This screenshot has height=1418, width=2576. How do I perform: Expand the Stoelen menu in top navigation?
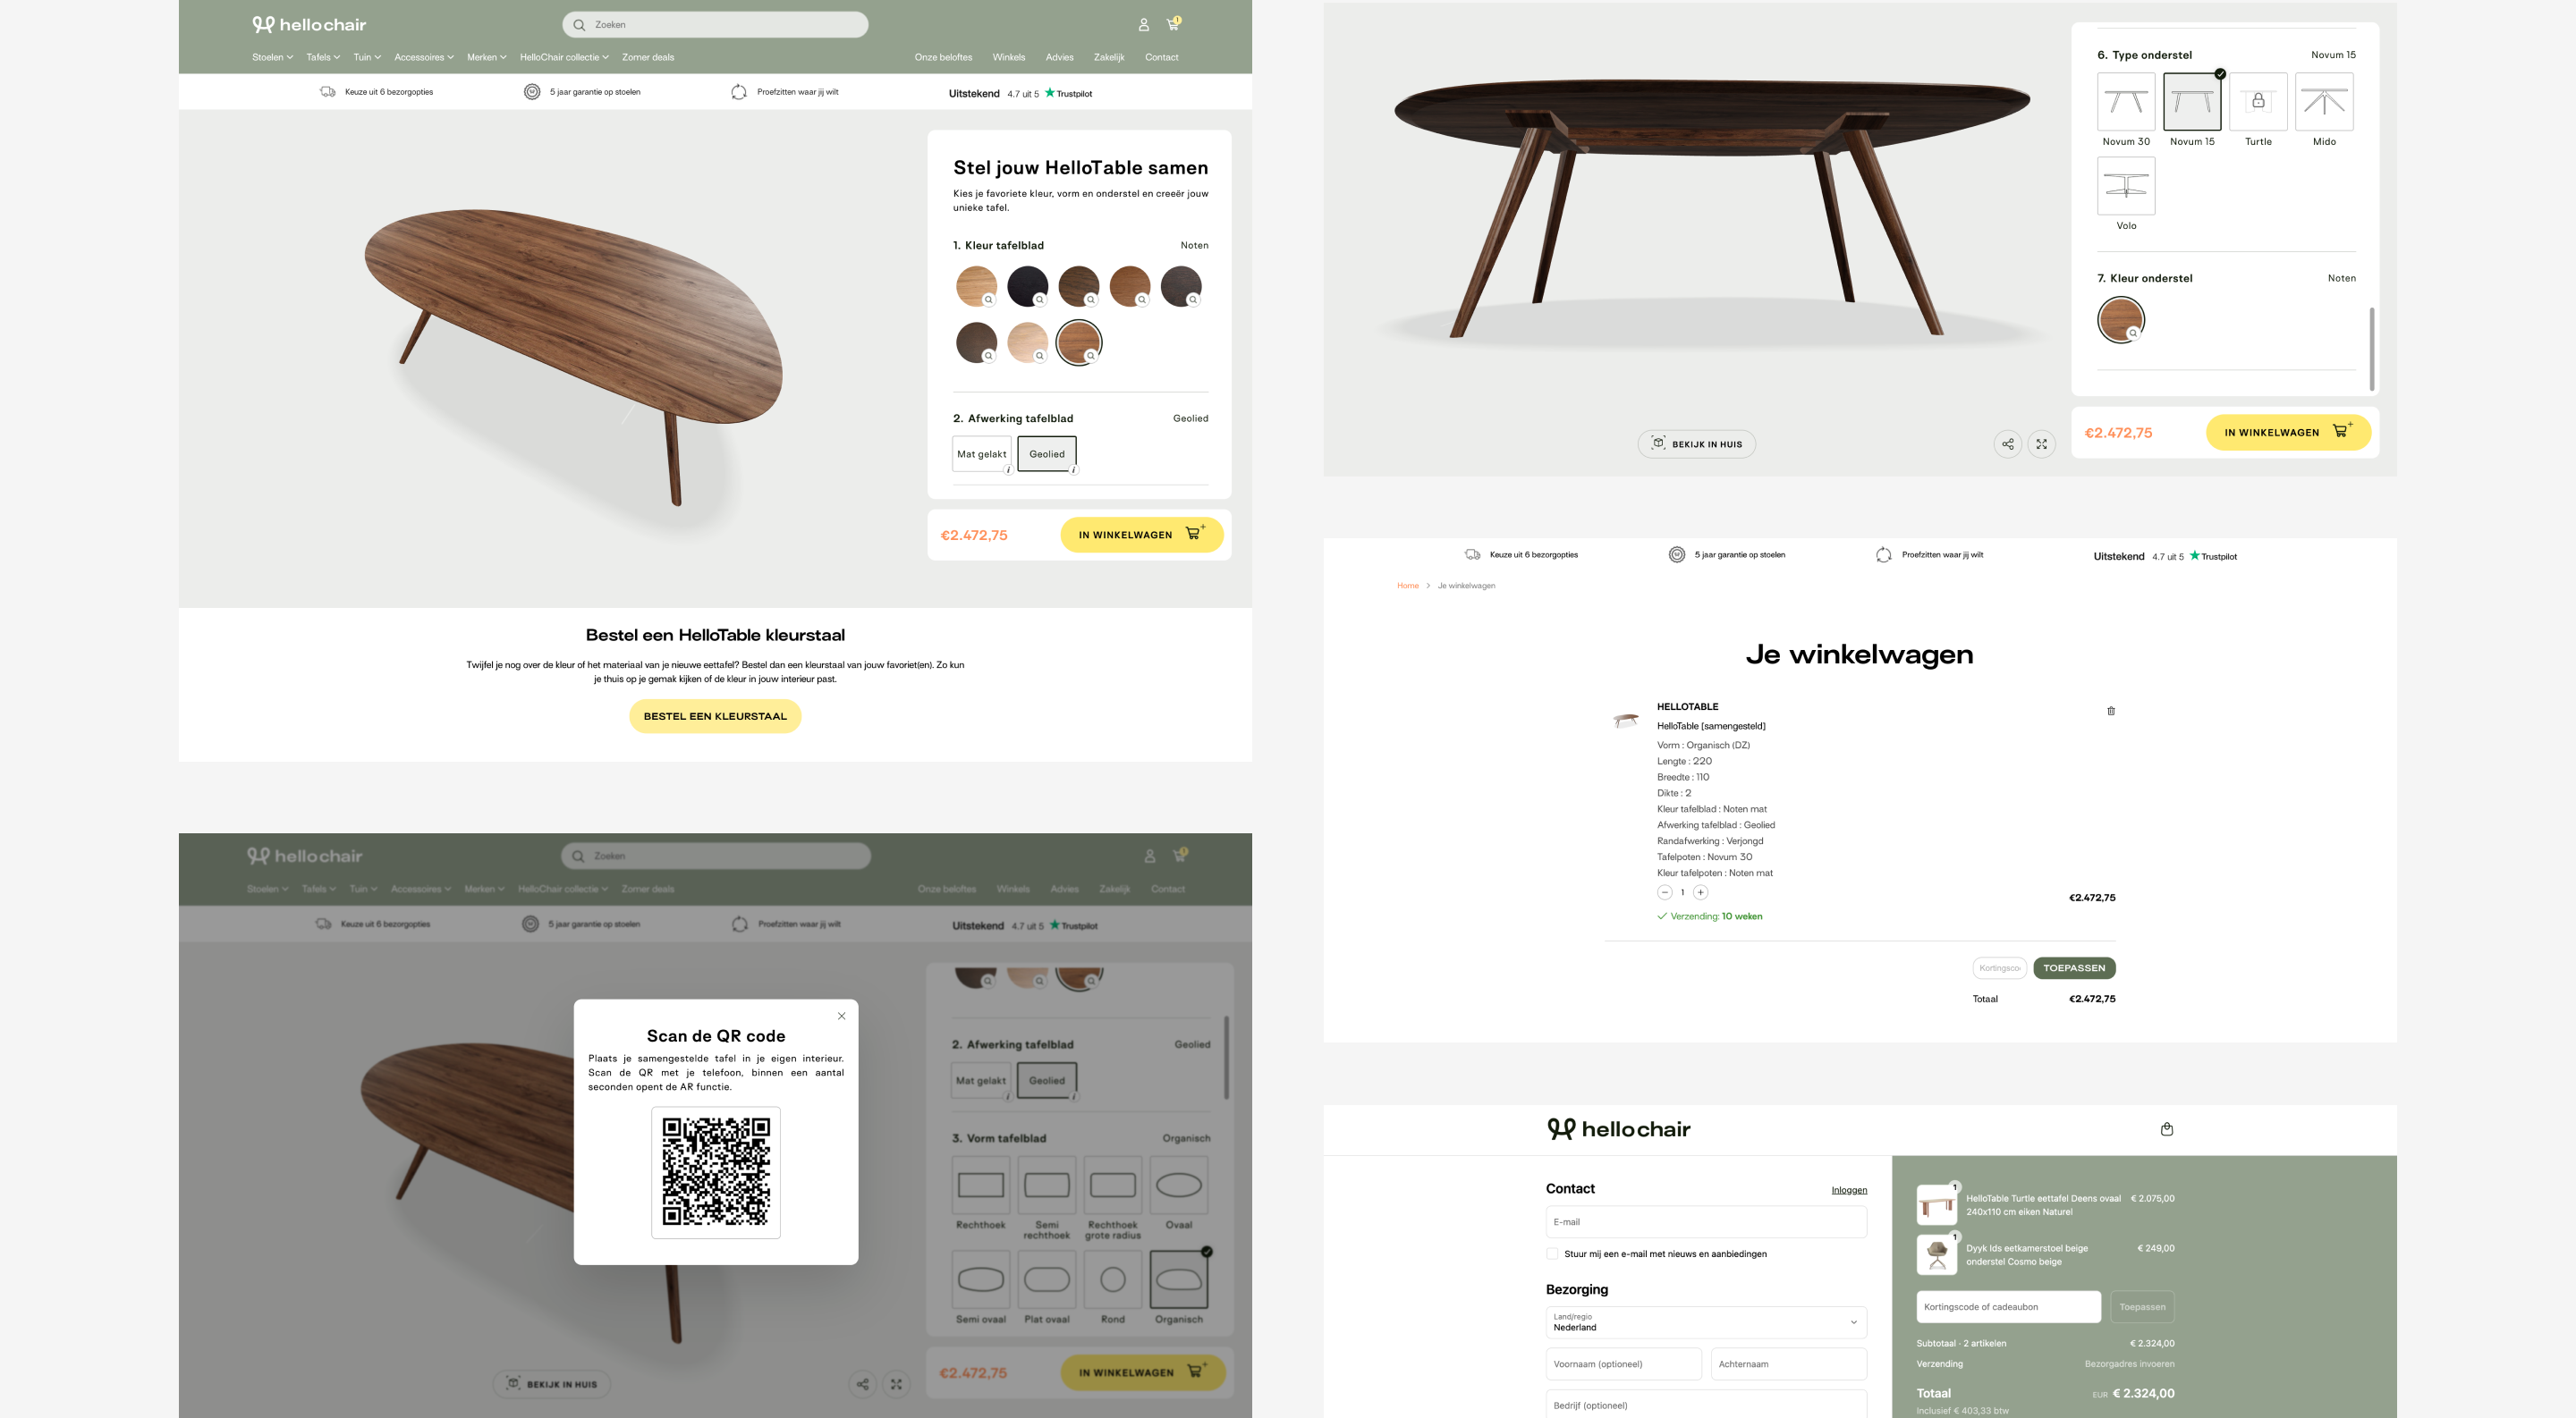tap(272, 57)
